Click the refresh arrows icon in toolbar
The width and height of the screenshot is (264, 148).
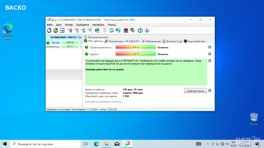49,30
